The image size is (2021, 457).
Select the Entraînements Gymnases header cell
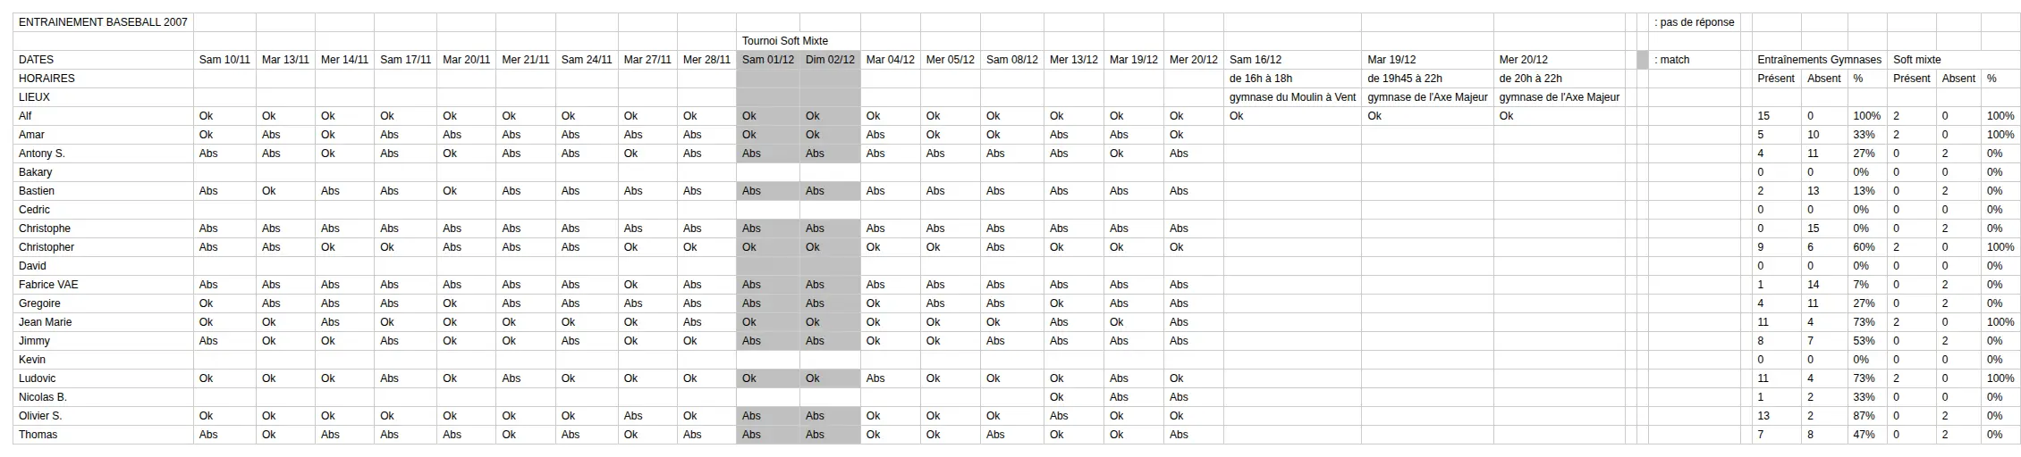[1820, 60]
